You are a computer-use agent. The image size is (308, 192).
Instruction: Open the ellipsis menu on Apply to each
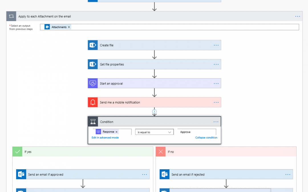(x=297, y=16)
